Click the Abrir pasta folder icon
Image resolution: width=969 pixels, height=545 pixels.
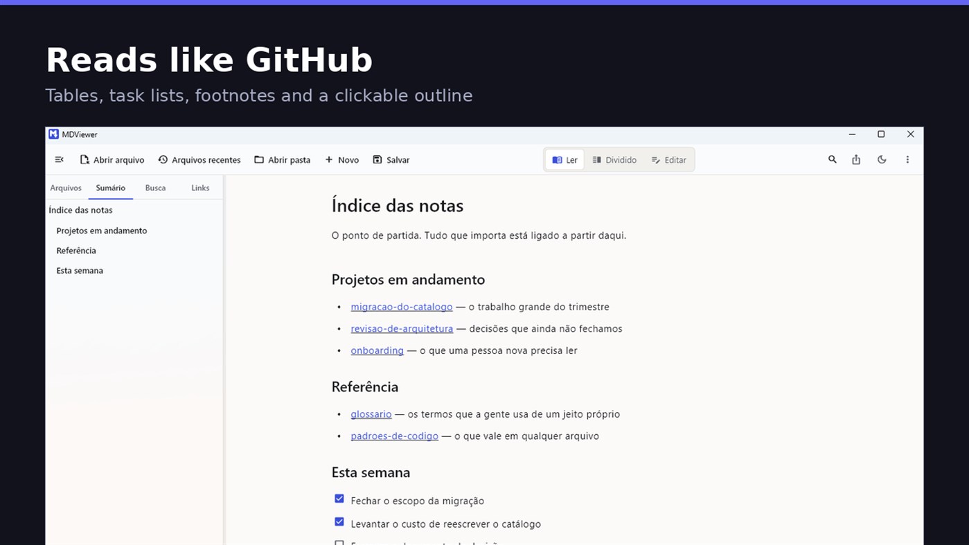click(259, 160)
